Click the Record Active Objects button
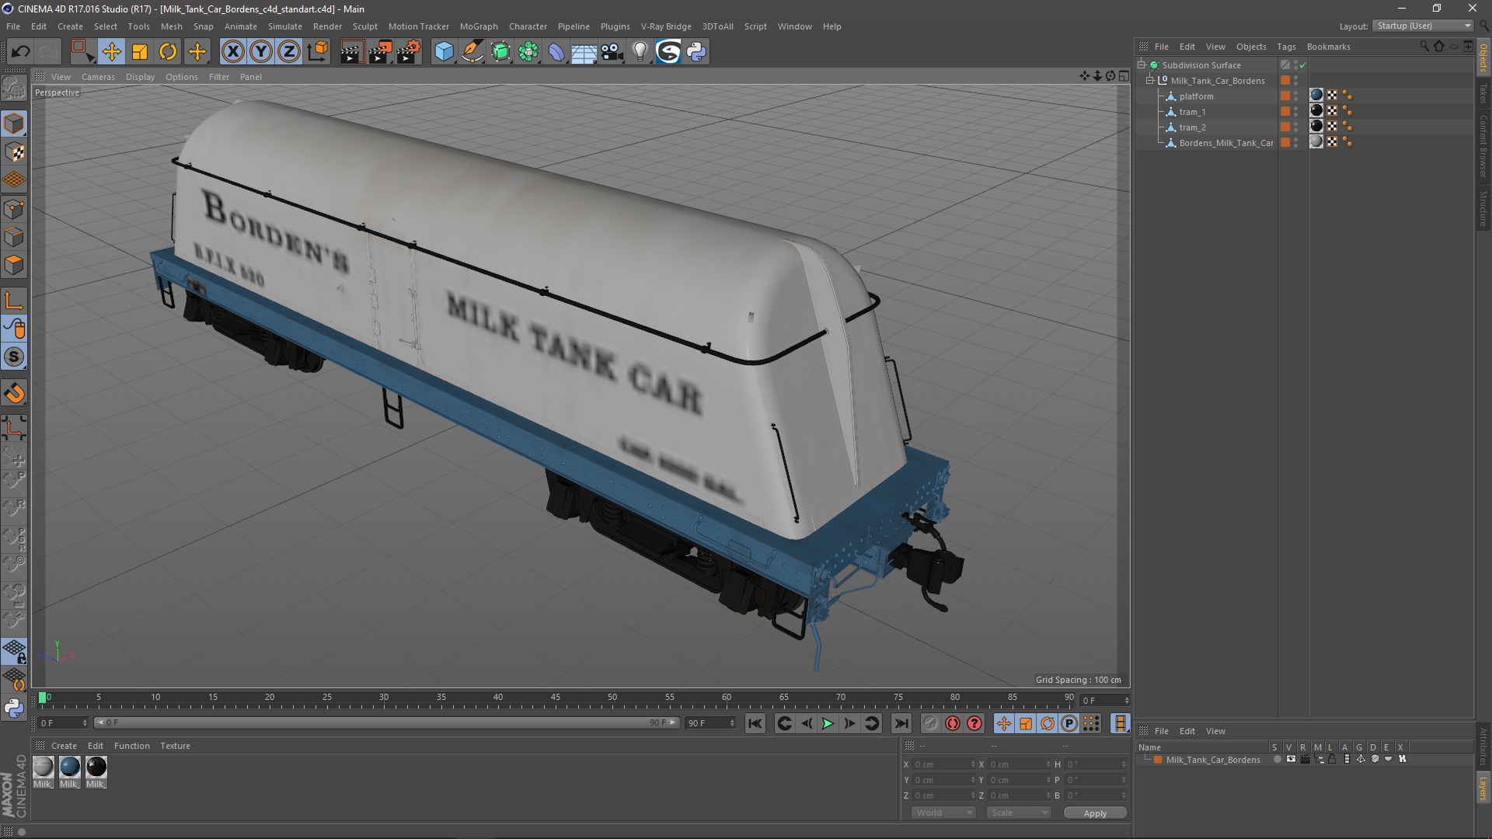The width and height of the screenshot is (1492, 839). pos(930,723)
